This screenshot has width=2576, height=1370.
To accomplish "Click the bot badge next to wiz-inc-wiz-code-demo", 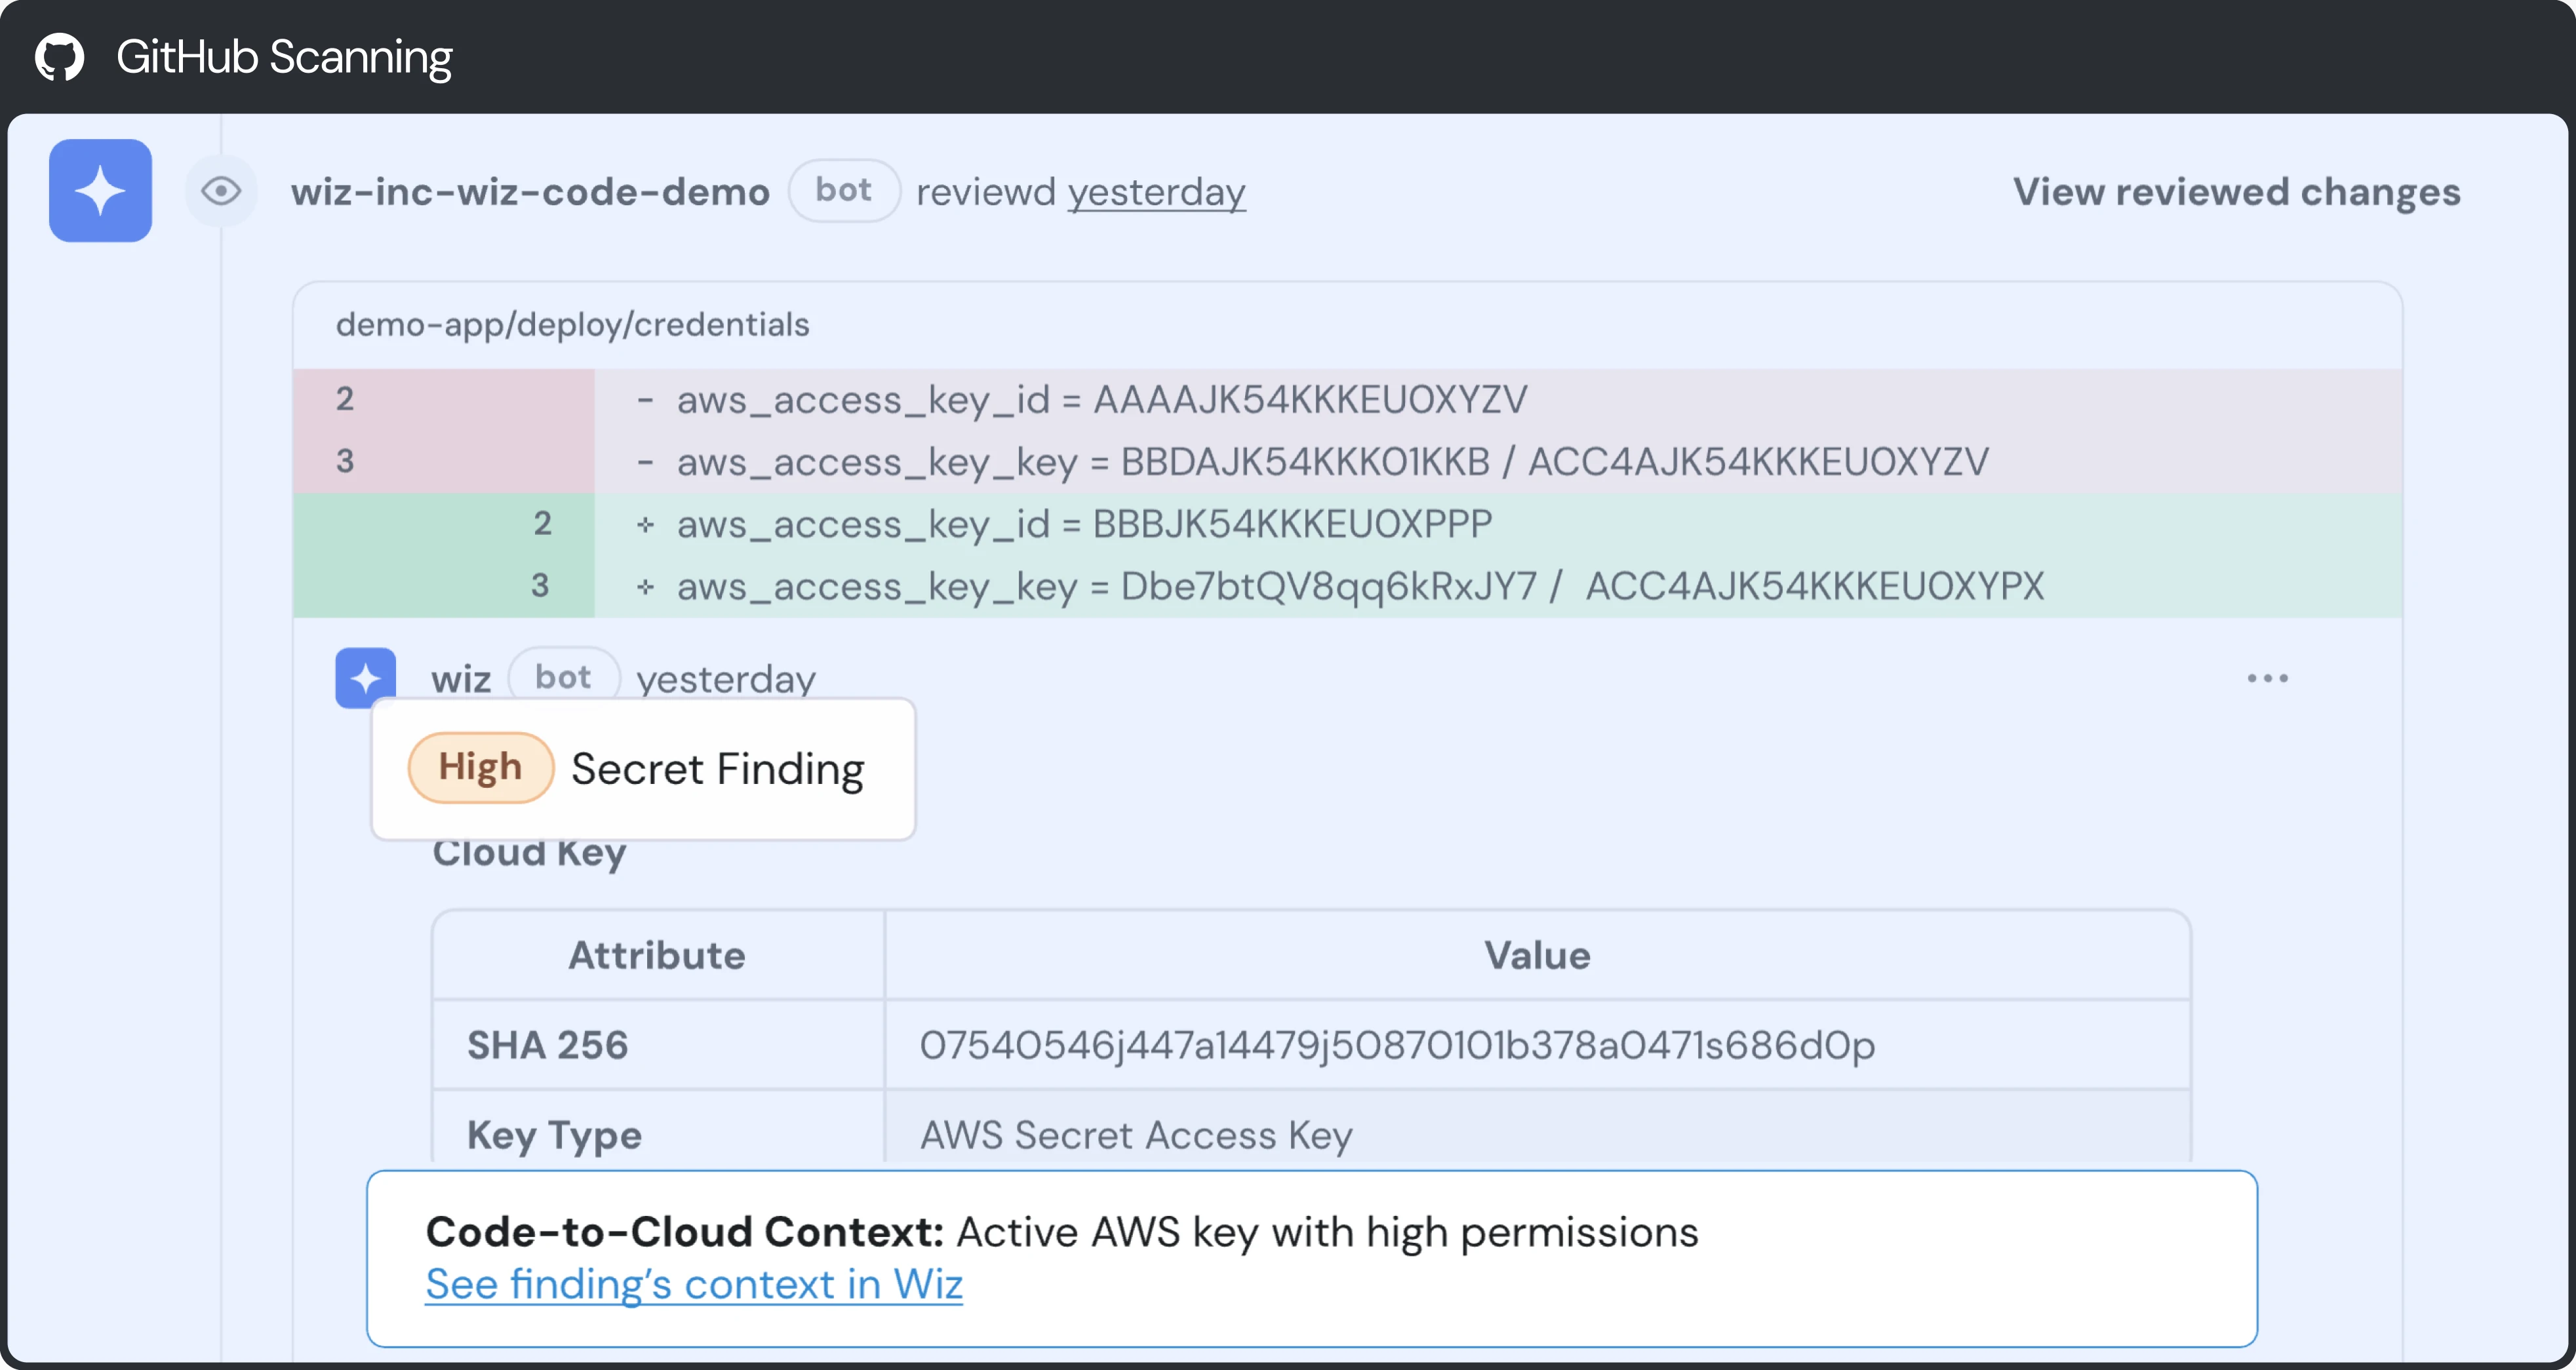I will click(844, 190).
